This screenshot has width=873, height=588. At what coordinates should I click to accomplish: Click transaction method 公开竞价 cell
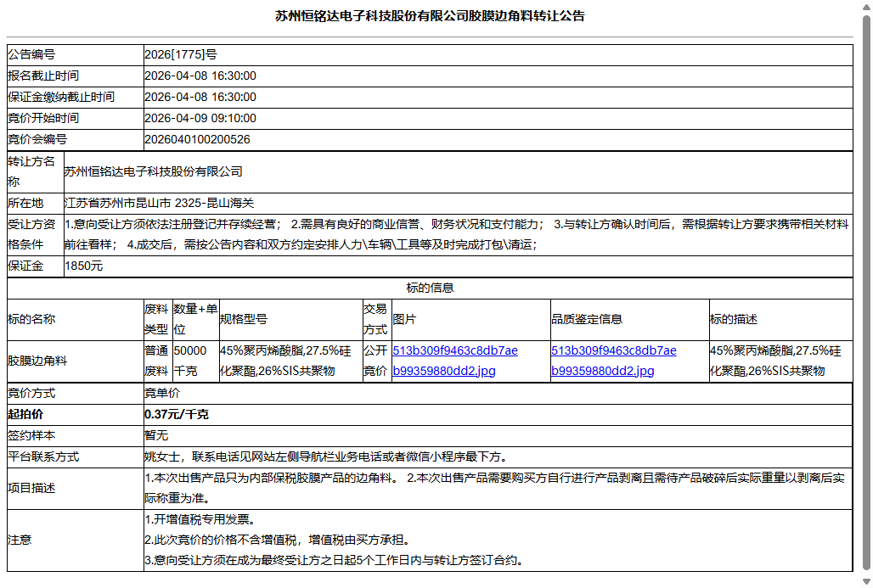click(377, 361)
